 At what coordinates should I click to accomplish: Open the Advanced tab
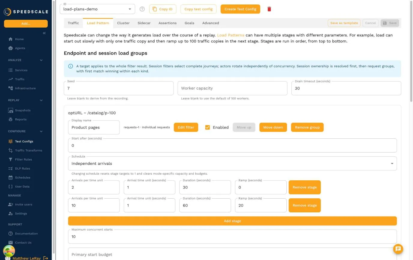tap(211, 23)
